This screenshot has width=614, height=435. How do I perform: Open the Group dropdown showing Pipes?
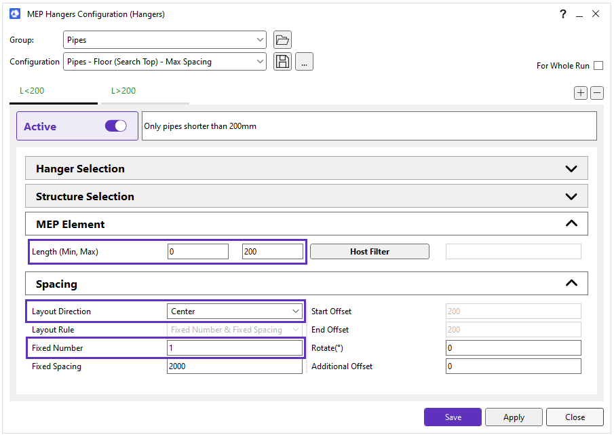[165, 40]
